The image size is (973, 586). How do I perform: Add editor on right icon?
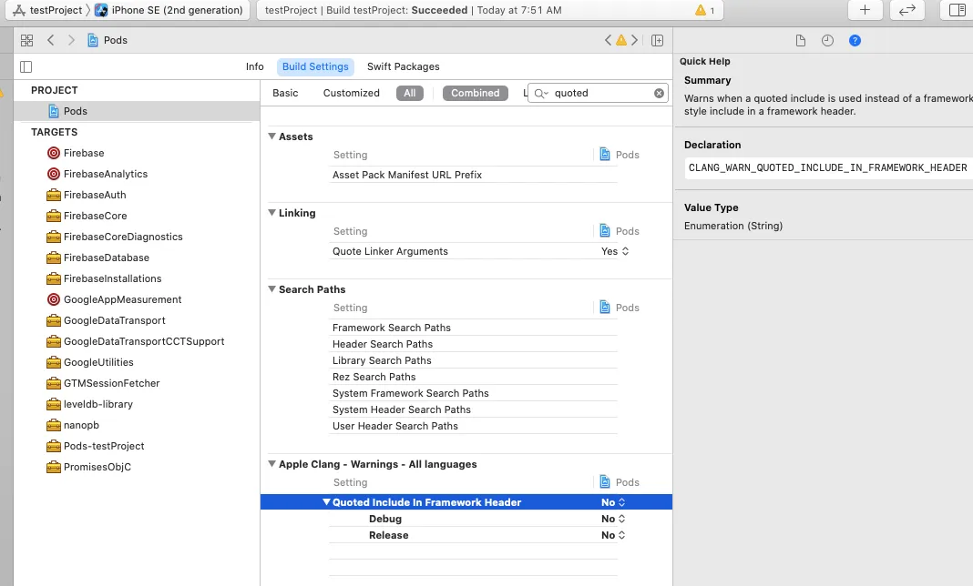coord(657,40)
